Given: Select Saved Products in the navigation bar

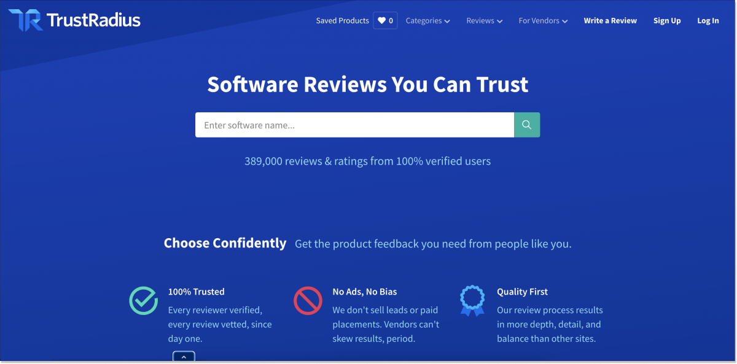Looking at the screenshot, I should tap(342, 20).
